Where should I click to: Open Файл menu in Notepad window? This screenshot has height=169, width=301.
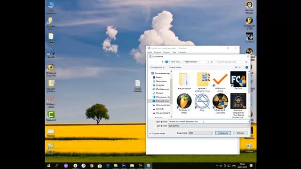(150, 52)
